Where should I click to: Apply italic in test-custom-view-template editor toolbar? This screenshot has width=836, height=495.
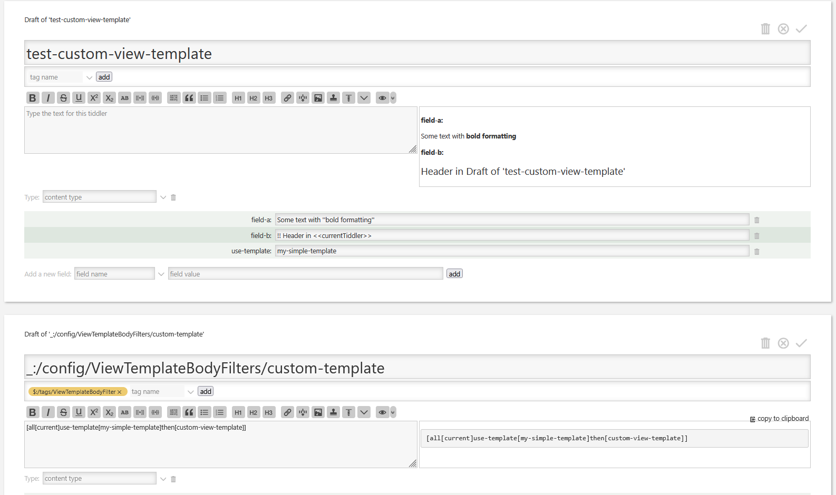pyautogui.click(x=48, y=98)
